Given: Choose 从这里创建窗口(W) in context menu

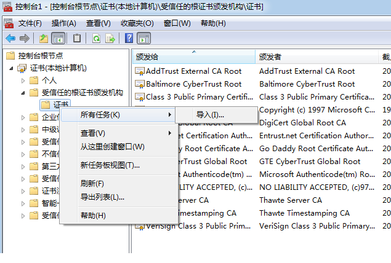Looking at the screenshot, I should 118,146.
